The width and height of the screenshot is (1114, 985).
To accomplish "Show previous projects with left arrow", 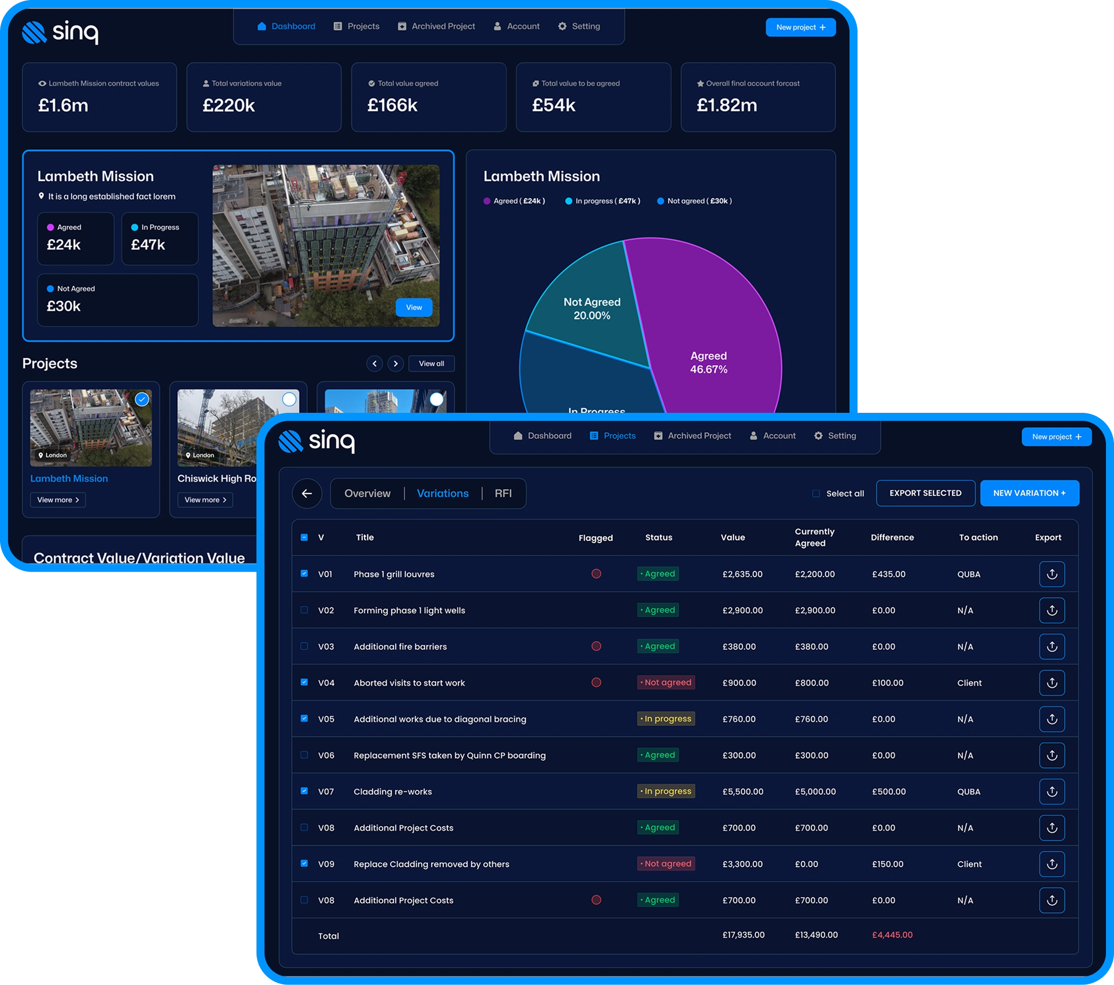I will (374, 364).
